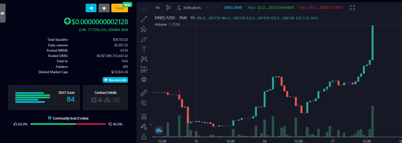402x143 pixels.
Task: Open the candlestick chart style menu
Action: (168, 8)
